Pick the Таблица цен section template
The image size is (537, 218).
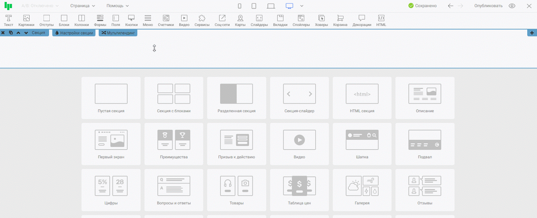299,190
